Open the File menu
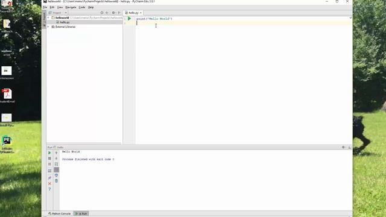The height and width of the screenshot is (217, 386). pos(45,7)
